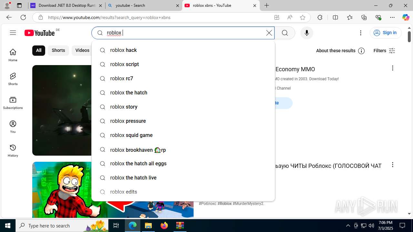Click the About these results info icon
The height and width of the screenshot is (232, 413).
pos(361,51)
